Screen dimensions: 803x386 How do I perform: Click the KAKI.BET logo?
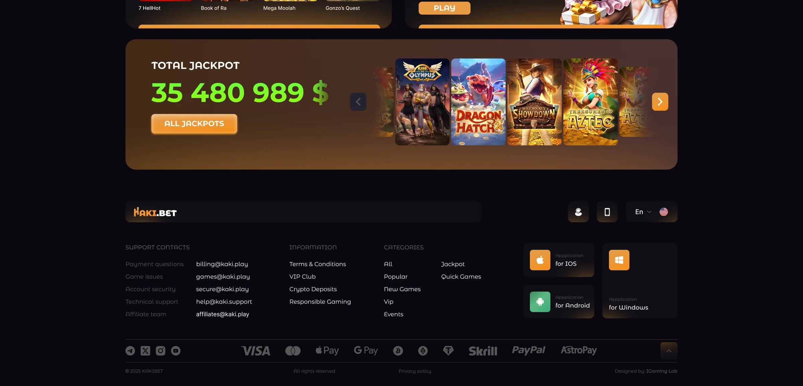click(x=155, y=212)
